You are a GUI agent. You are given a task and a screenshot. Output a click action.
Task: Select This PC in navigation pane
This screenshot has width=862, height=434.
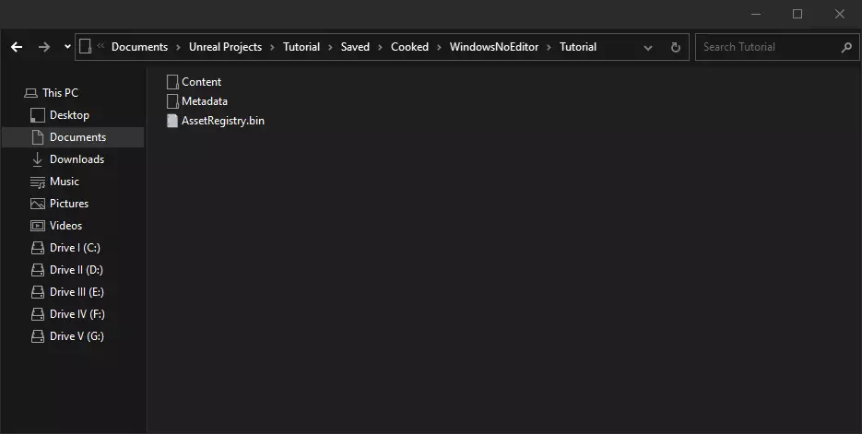coord(60,93)
